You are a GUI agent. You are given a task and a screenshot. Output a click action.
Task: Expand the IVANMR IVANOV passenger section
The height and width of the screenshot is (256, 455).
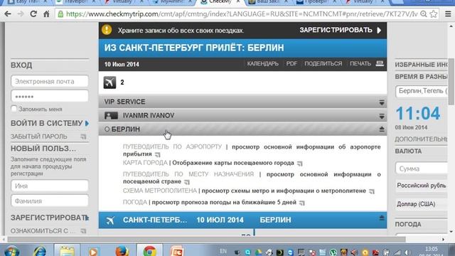click(382, 116)
